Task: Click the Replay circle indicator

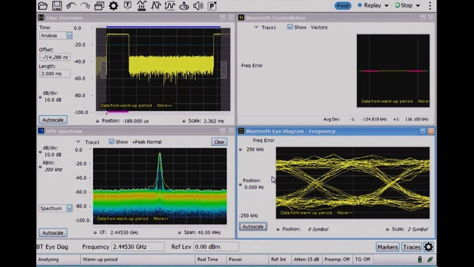Action: point(360,5)
